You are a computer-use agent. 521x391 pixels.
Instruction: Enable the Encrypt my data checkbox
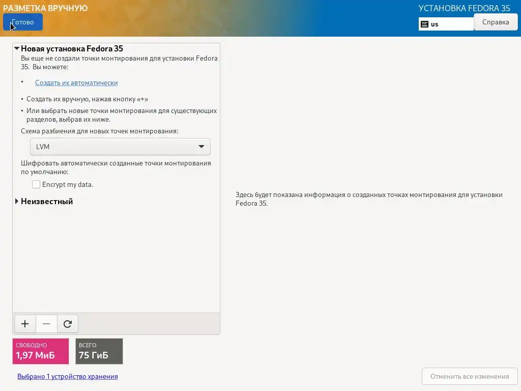pos(36,184)
